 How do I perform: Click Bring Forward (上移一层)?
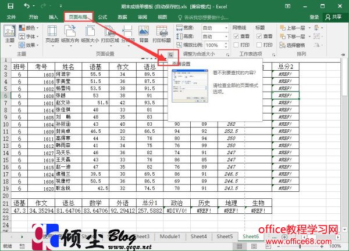point(293,28)
